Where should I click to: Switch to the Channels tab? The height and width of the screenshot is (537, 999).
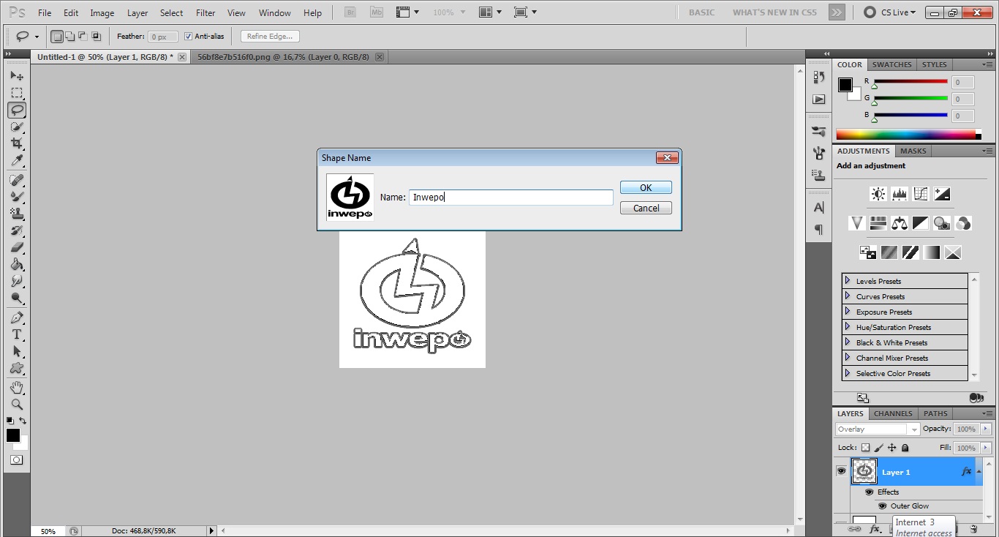tap(893, 413)
